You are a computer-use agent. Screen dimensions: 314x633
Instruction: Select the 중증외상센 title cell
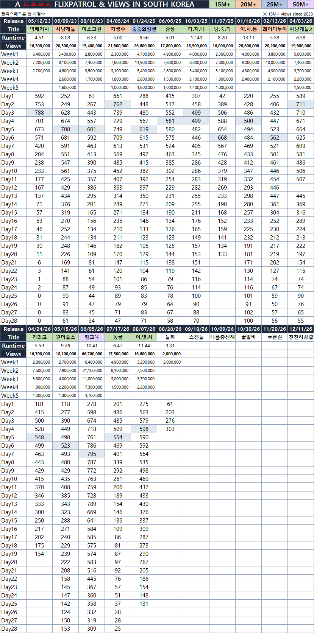144,29
